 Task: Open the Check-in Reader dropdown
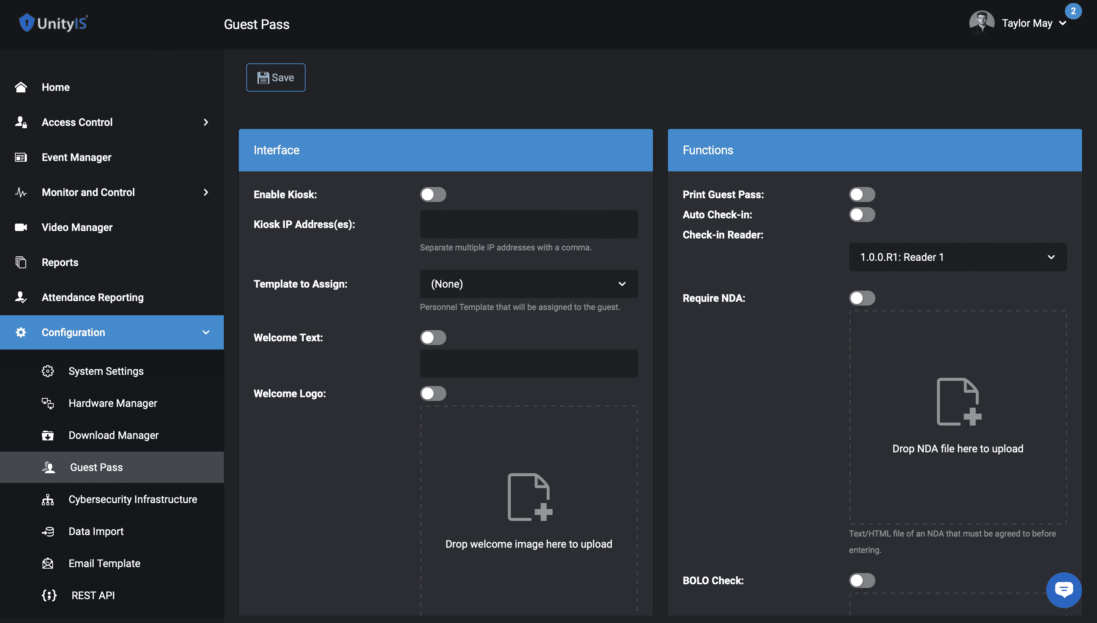tap(958, 257)
